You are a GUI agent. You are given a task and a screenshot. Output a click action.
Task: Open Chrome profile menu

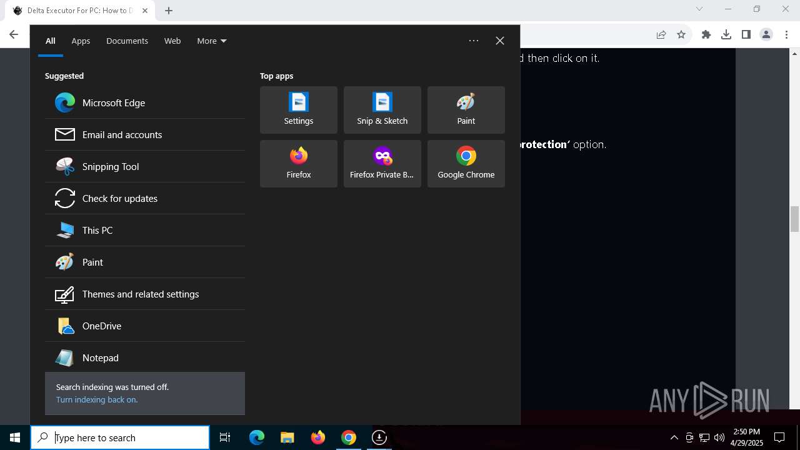[766, 34]
